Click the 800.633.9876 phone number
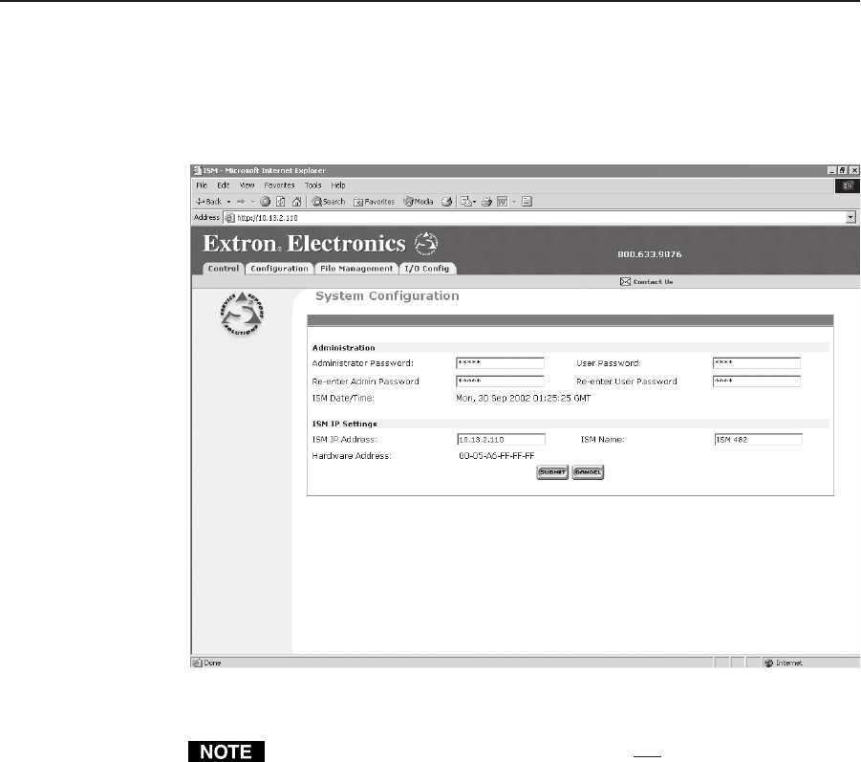861x762 pixels. [650, 254]
